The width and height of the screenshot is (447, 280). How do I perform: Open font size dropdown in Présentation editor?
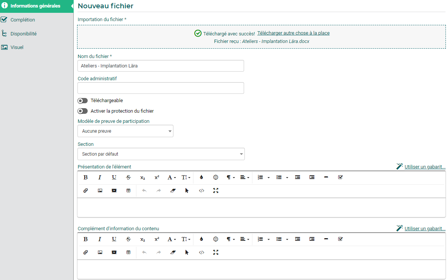(186, 177)
